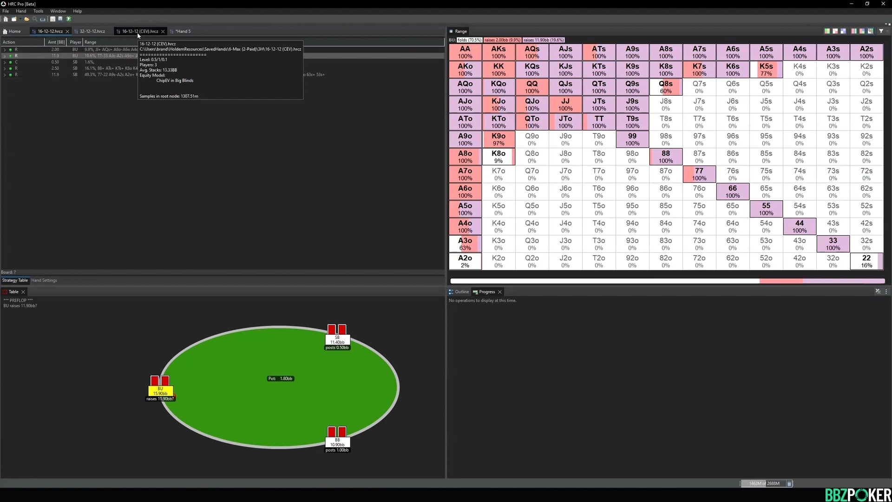Image resolution: width=892 pixels, height=502 pixels.
Task: Select the first range color display mode icon
Action: click(x=827, y=31)
